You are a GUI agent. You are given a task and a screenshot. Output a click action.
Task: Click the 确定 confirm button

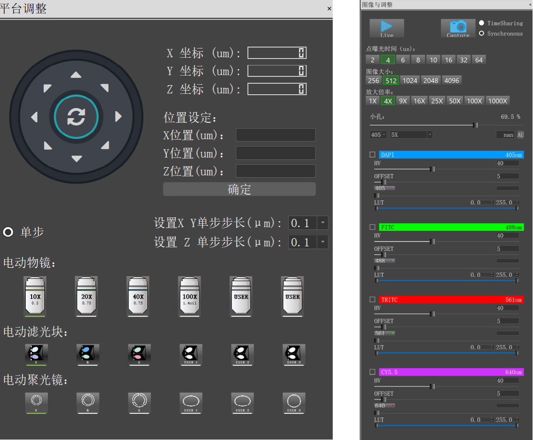coord(239,189)
